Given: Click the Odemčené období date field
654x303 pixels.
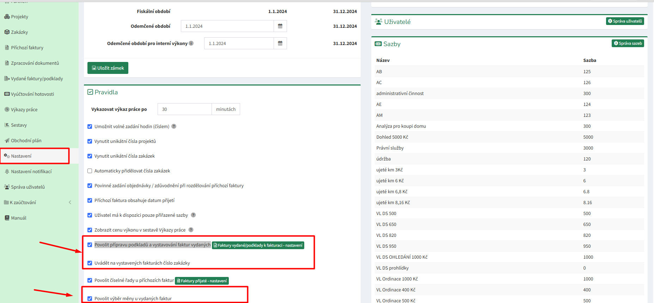Looking at the screenshot, I should pyautogui.click(x=227, y=26).
